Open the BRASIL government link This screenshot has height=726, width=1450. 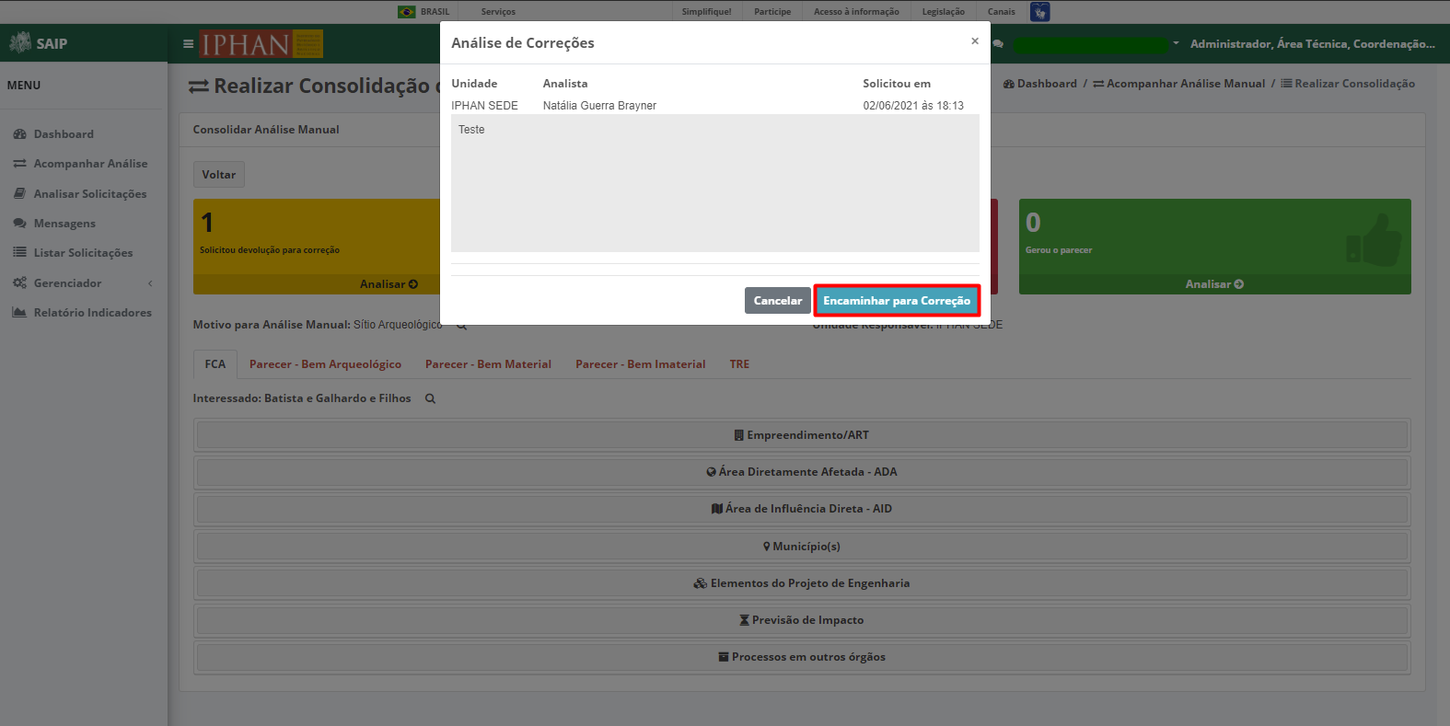pyautogui.click(x=435, y=12)
